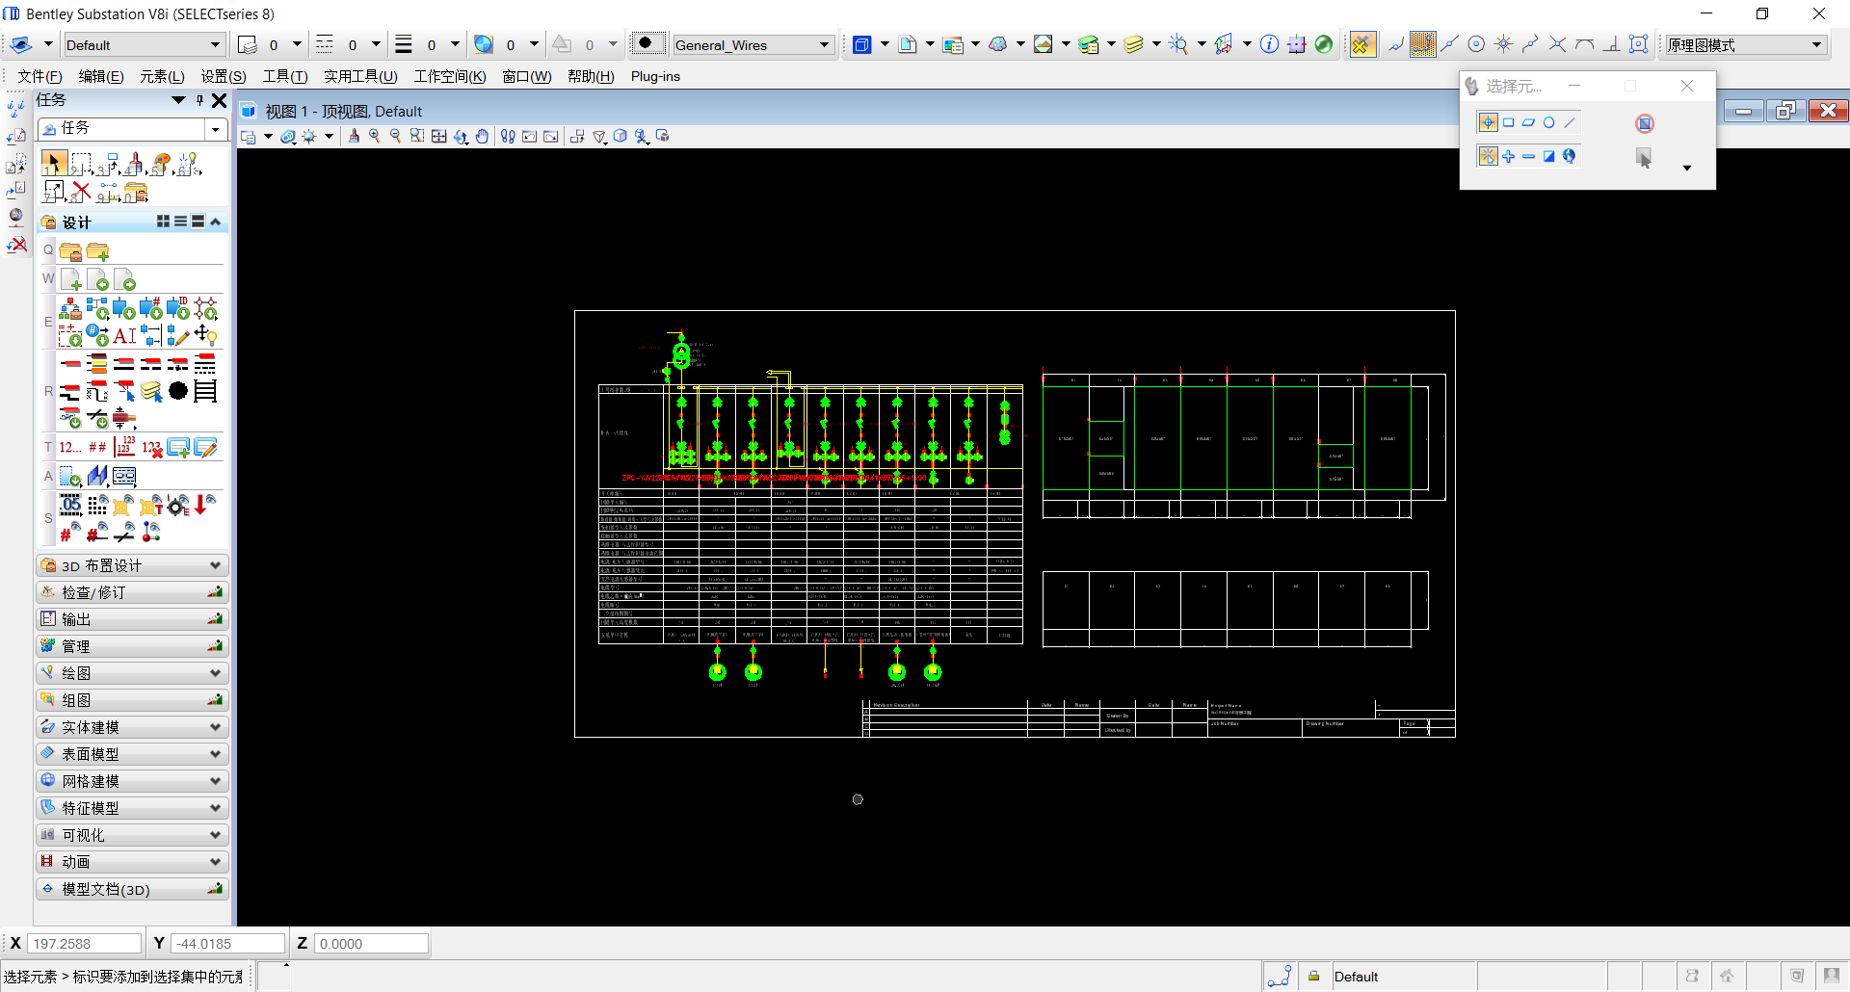Viewport: 1850px width, 992px height.
Task: Click the red X delete element tool
Action: (x=81, y=192)
